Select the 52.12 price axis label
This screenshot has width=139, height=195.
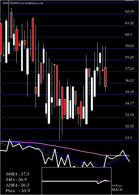tap(130, 126)
